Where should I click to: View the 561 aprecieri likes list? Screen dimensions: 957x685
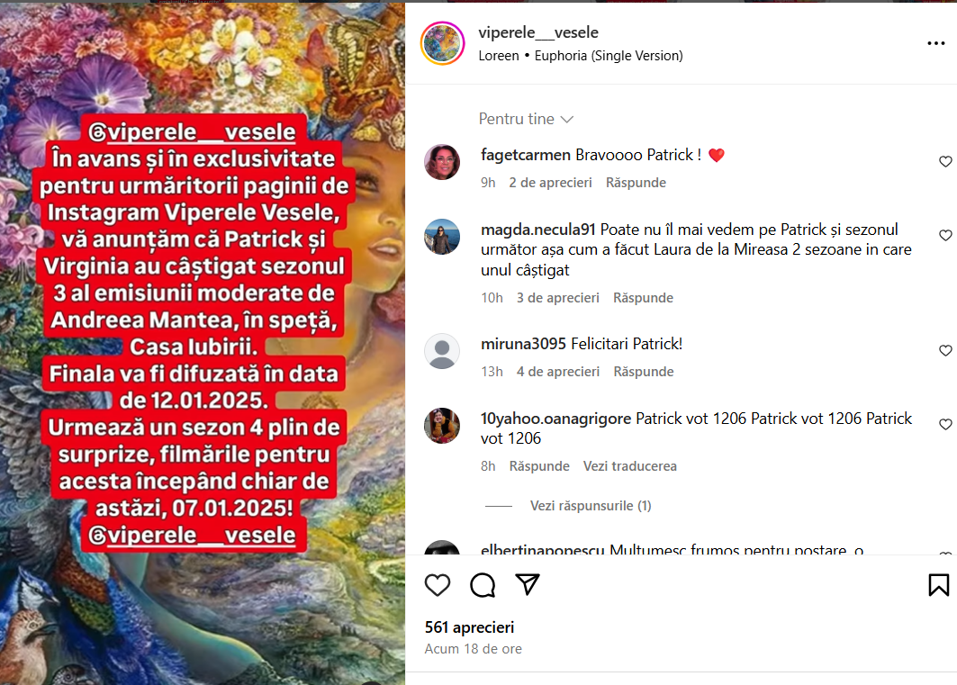[469, 627]
